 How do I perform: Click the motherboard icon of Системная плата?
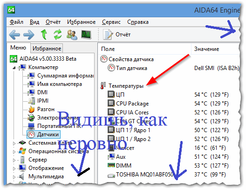(22, 143)
